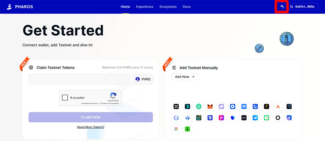Go to the Home tab

125,7
